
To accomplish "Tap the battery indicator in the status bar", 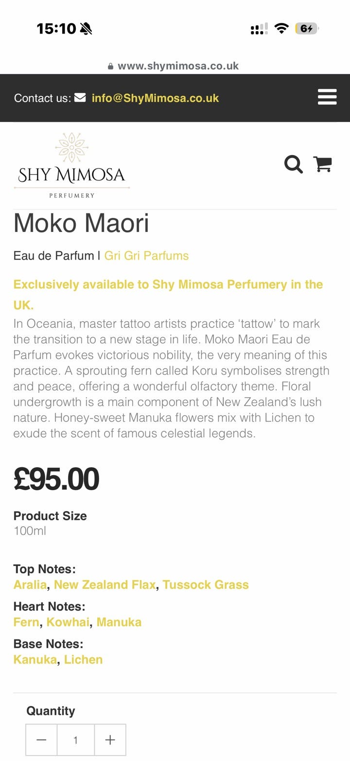I will click(307, 29).
